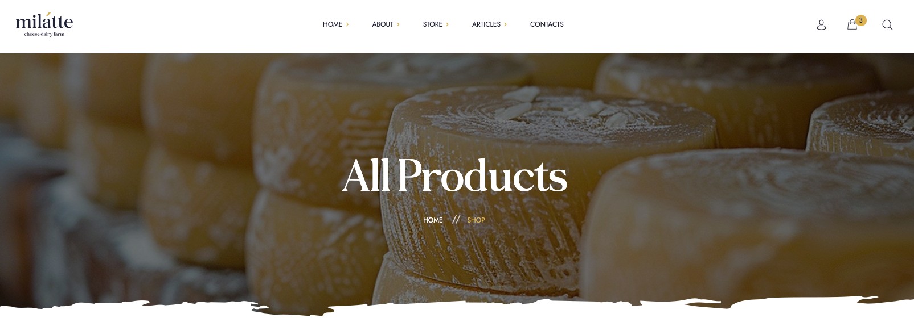Expand the chevron next to HOME menu
The width and height of the screenshot is (914, 318).
point(347,24)
